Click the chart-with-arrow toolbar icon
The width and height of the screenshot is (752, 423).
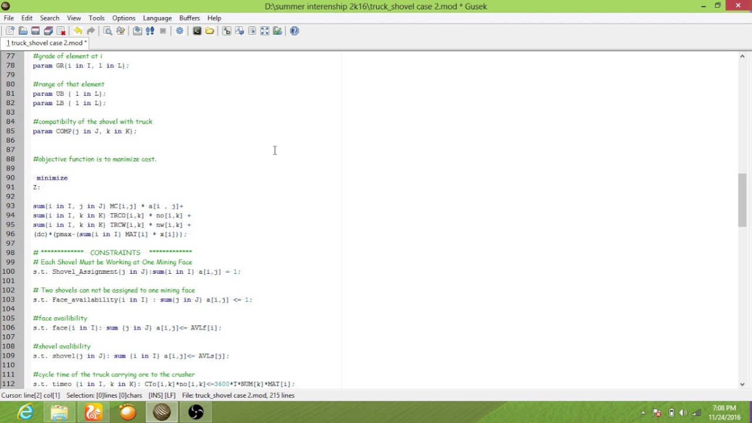pos(239,31)
